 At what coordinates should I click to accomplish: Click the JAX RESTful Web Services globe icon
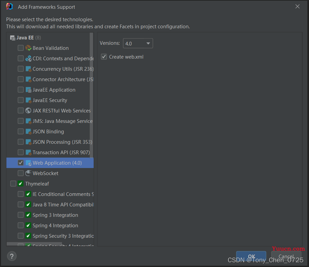[x=28, y=110]
